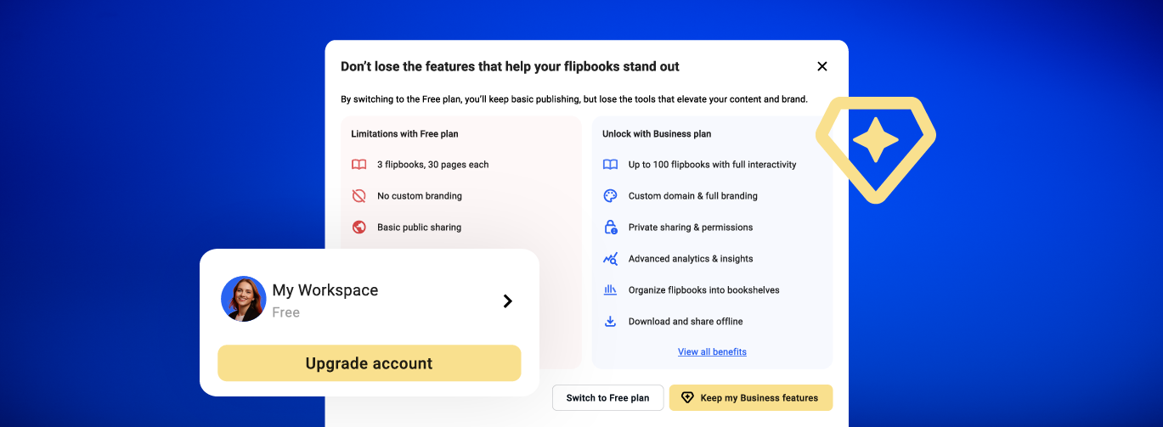Click the book icon for 100 flipbooks
Image resolution: width=1163 pixels, height=427 pixels.
pyautogui.click(x=610, y=165)
